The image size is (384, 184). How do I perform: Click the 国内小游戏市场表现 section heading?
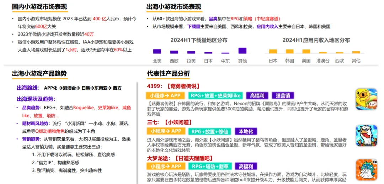pos(39,7)
